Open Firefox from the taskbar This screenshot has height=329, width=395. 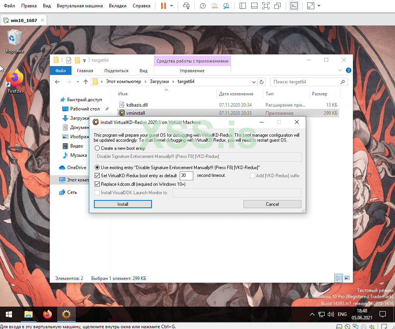48,314
